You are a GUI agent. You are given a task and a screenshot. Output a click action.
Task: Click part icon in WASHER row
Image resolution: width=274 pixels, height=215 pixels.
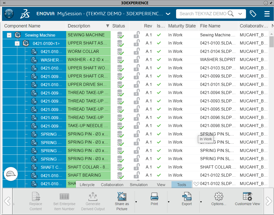34,60
